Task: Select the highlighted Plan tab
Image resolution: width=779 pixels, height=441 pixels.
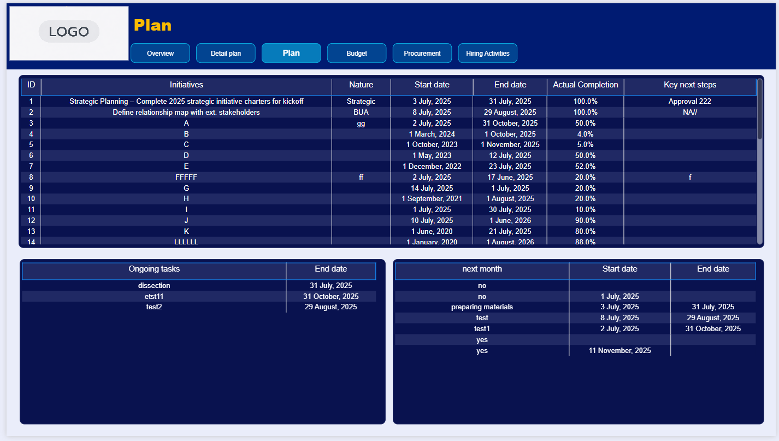Action: tap(291, 53)
